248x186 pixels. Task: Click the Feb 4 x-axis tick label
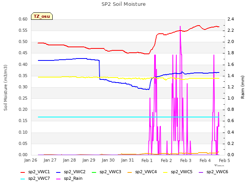[205, 160]
